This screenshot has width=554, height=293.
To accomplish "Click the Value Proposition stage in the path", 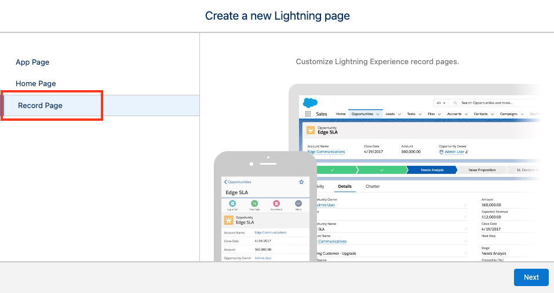I will (x=482, y=170).
